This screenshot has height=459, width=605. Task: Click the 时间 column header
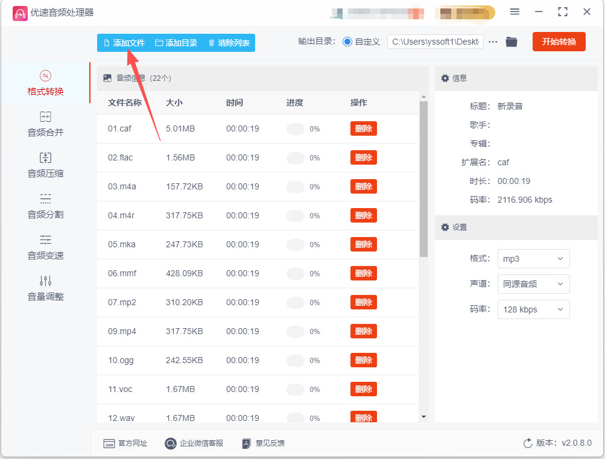(x=235, y=103)
